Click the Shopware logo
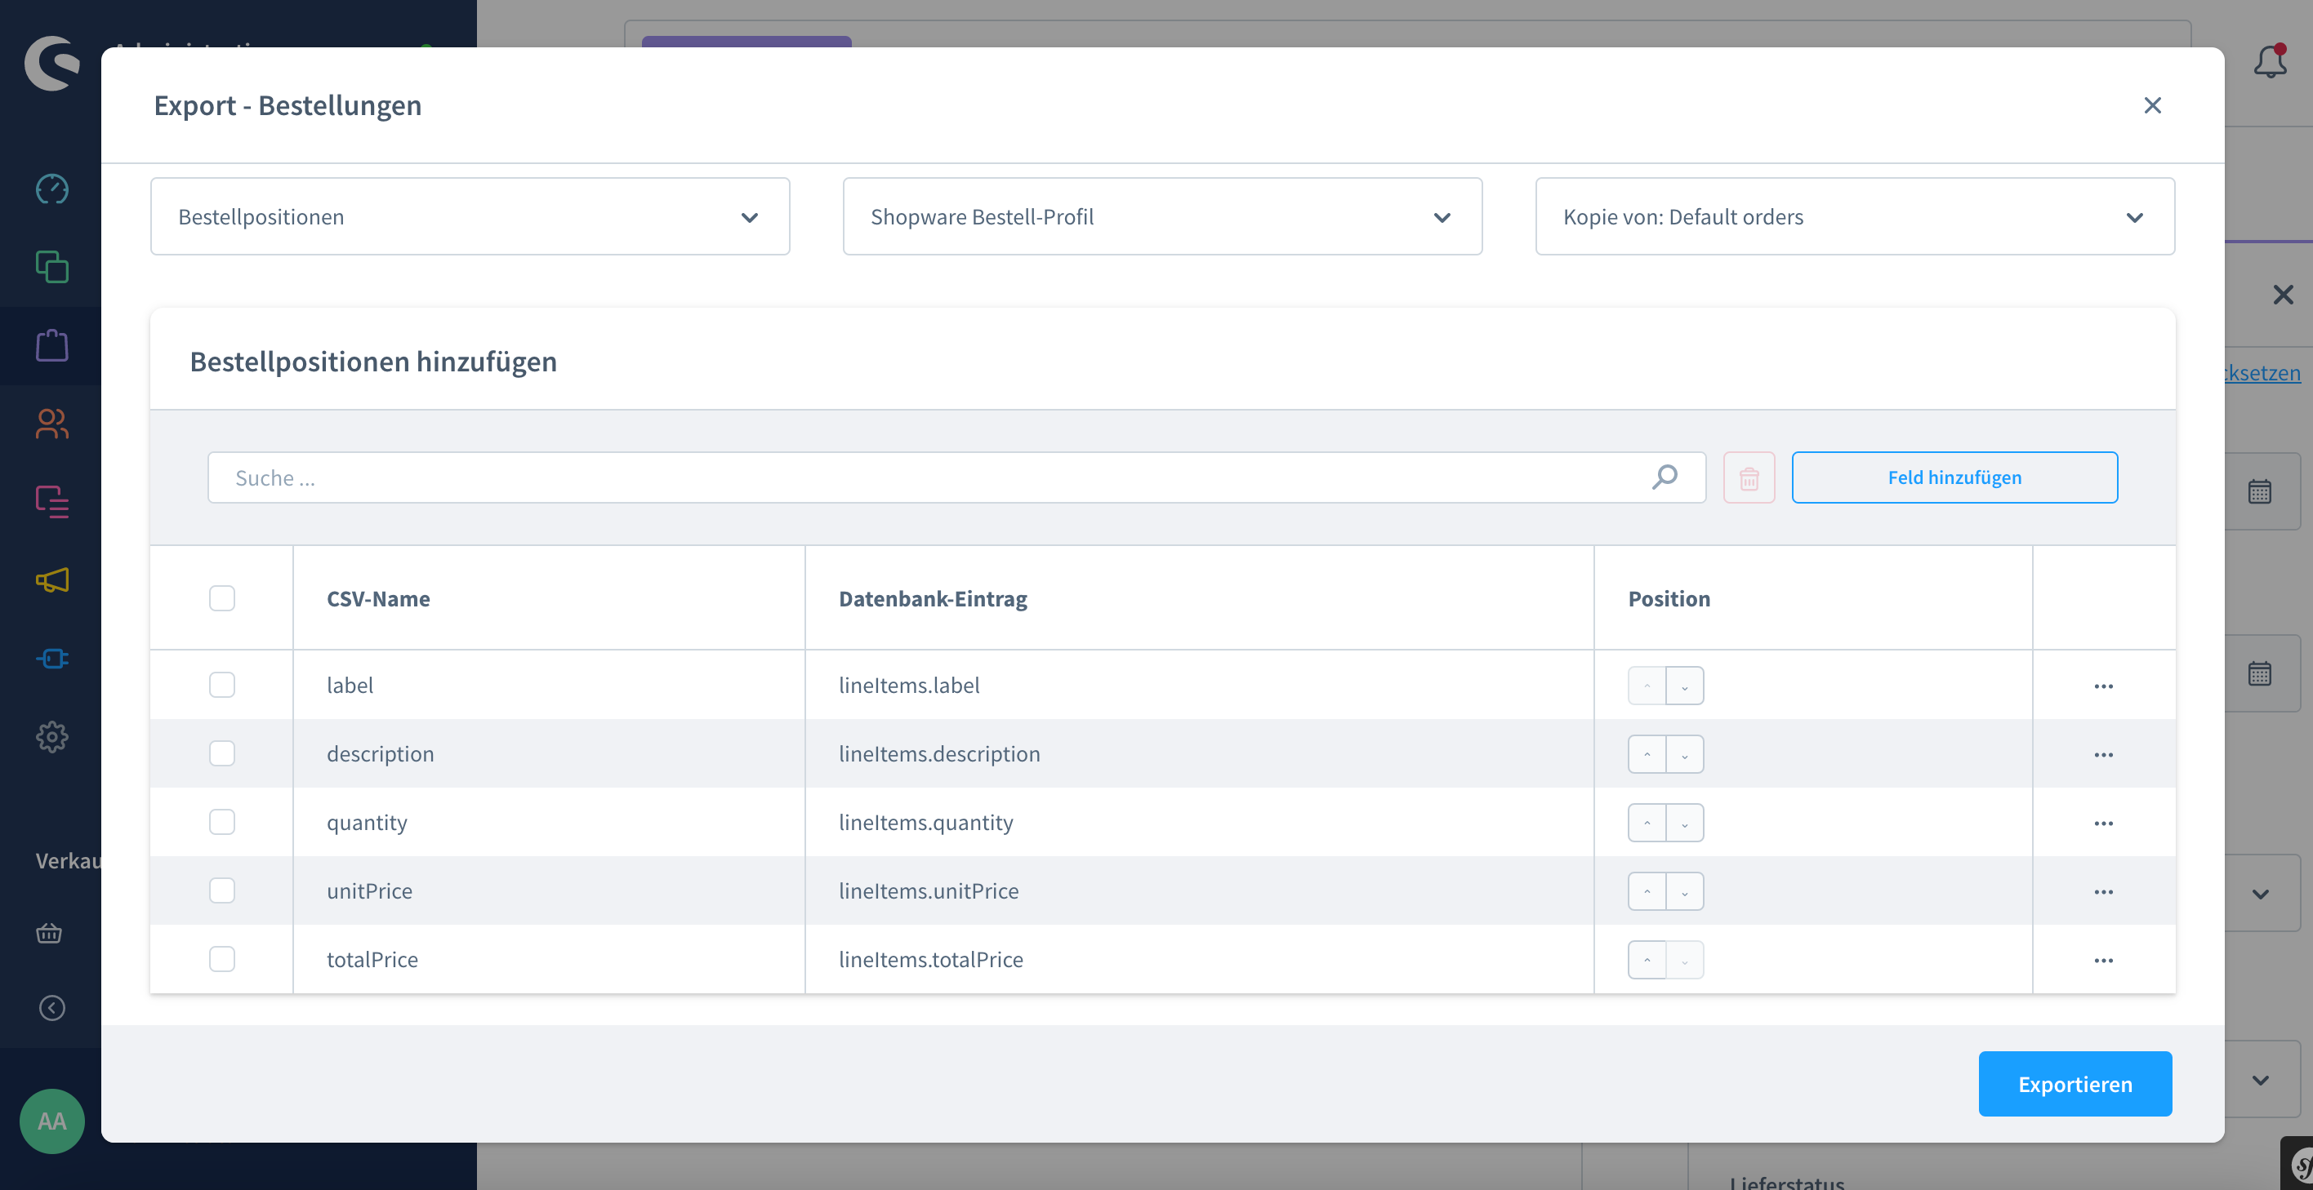Screen dimensions: 2313x1190 pyautogui.click(x=52, y=63)
